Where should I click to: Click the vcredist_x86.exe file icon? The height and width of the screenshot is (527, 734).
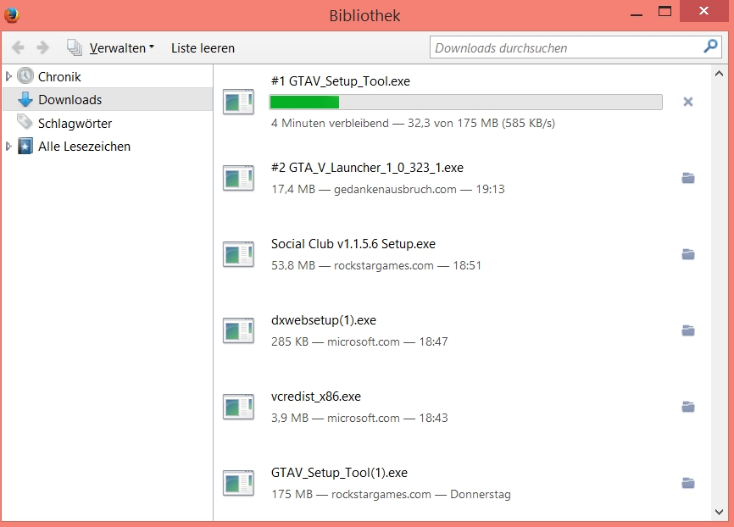tap(238, 407)
